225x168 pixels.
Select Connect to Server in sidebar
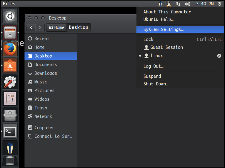pos(53,136)
